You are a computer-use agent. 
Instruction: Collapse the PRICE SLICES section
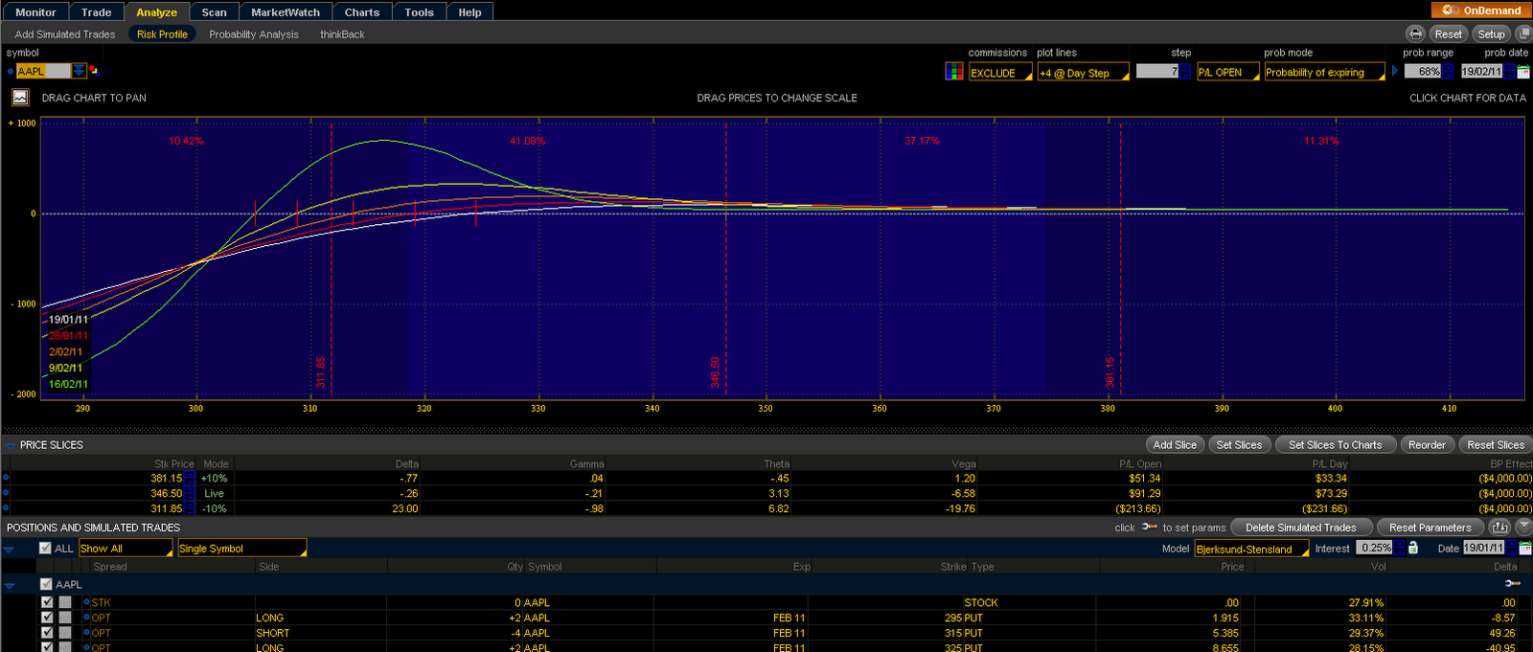(x=11, y=445)
